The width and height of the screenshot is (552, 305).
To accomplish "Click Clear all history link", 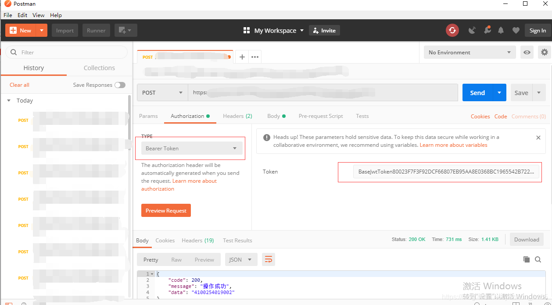I will pos(19,85).
